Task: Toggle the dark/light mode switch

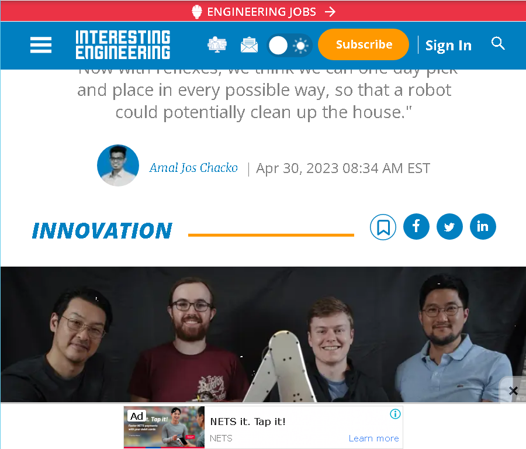Action: pos(290,45)
